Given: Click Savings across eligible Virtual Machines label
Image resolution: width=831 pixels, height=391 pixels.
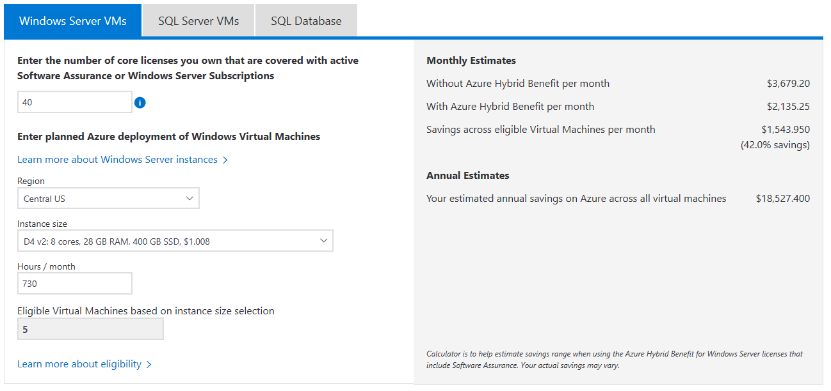Looking at the screenshot, I should 541,130.
